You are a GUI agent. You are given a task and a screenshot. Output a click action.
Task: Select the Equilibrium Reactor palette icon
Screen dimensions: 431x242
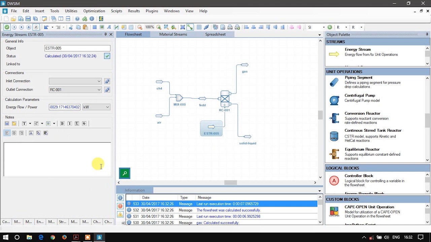click(x=334, y=154)
